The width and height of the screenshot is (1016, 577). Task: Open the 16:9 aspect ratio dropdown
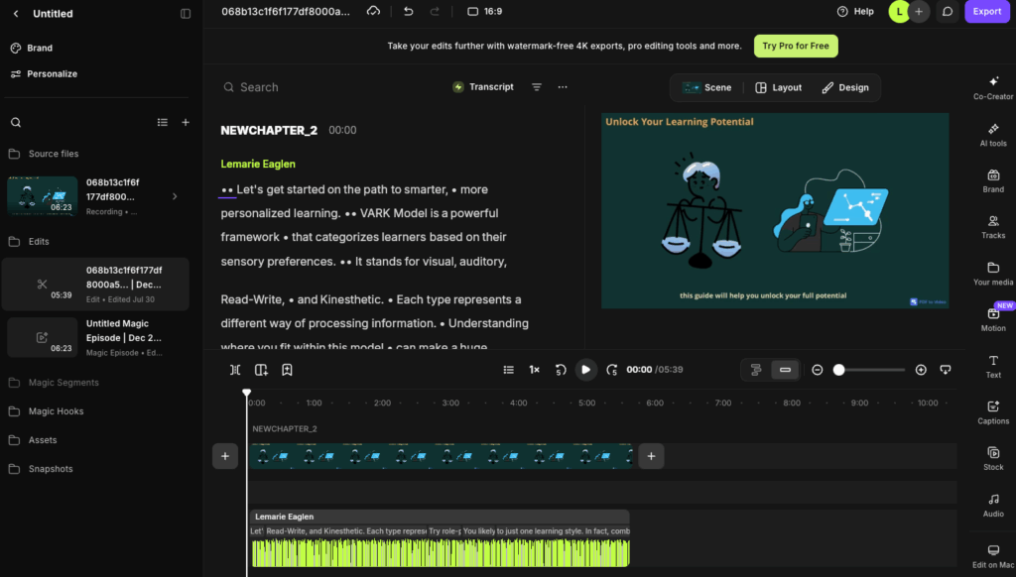[x=484, y=11]
